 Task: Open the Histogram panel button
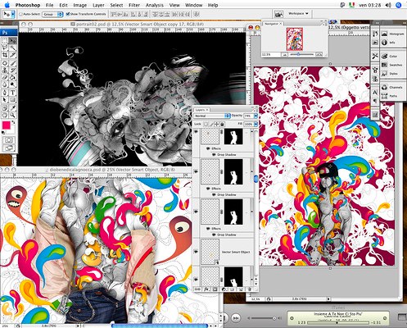[x=392, y=34]
